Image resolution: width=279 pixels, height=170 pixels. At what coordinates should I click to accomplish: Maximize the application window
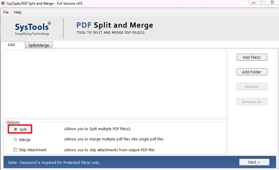tap(261, 2)
